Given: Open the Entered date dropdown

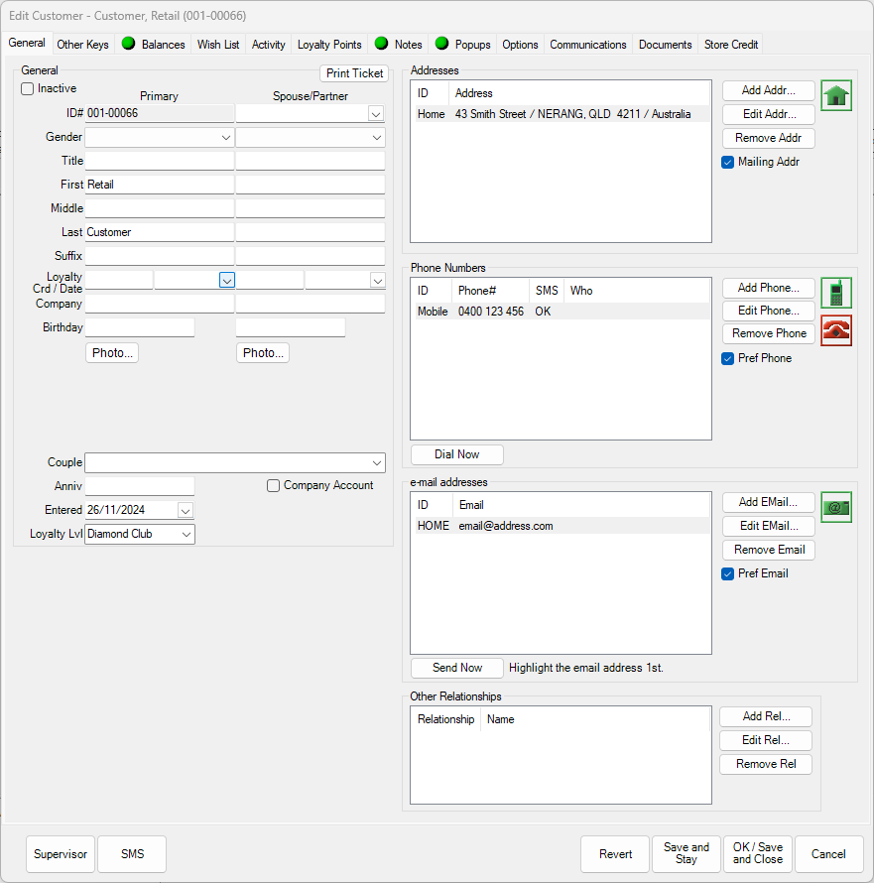Looking at the screenshot, I should [187, 510].
